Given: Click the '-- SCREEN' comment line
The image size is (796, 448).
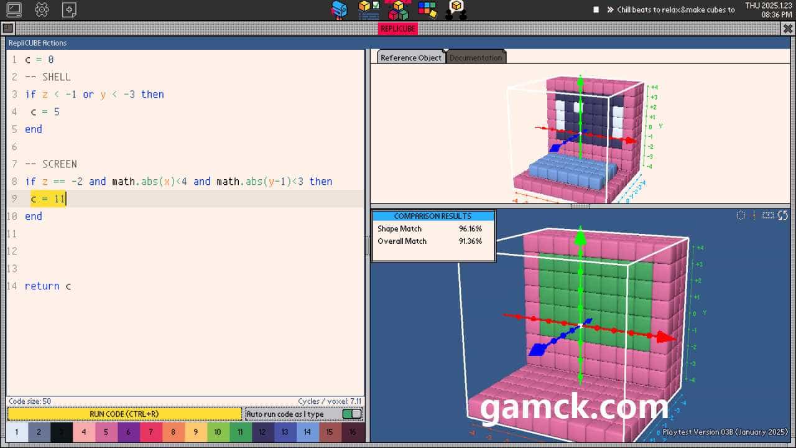Looking at the screenshot, I should tap(51, 164).
